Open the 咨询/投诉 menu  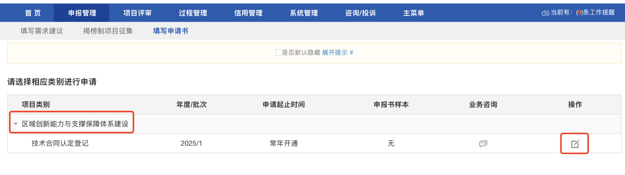360,13
